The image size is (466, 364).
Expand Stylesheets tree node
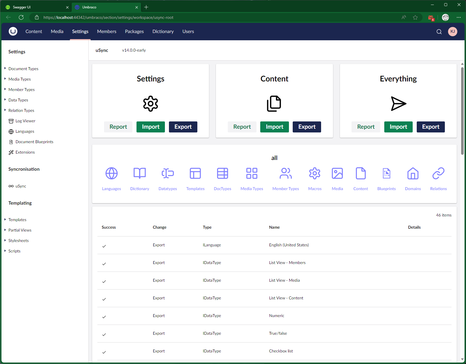(x=5, y=240)
